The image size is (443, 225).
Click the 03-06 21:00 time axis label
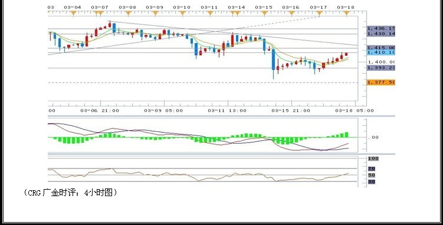coord(100,111)
